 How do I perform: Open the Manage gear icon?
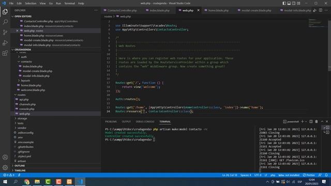pyautogui.click(x=5, y=167)
